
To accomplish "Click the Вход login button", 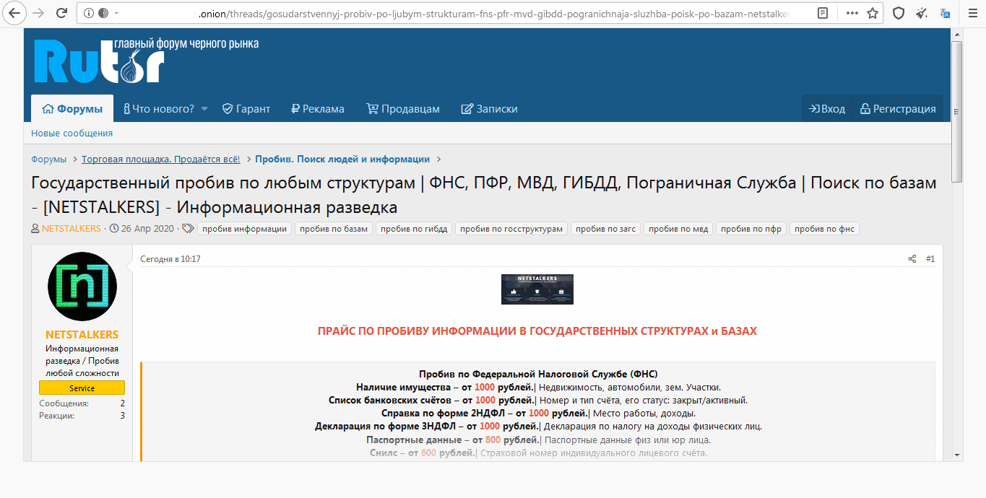I will (x=827, y=109).
